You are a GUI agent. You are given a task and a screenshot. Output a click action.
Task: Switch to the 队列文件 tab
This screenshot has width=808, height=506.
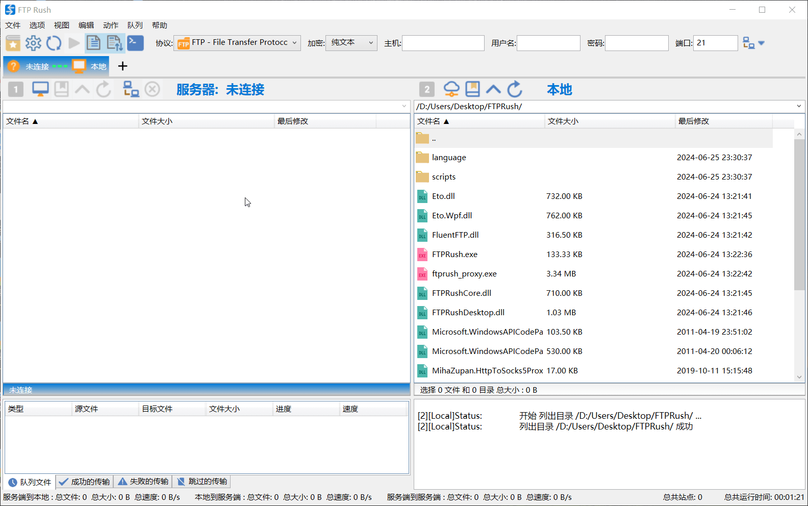point(30,482)
